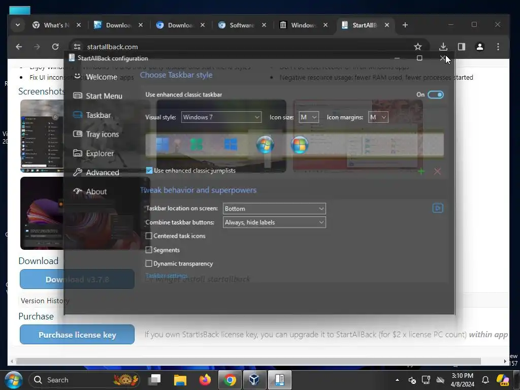The height and width of the screenshot is (390, 520).
Task: Click Download v3.7.8 button on webpage
Action: [77, 279]
